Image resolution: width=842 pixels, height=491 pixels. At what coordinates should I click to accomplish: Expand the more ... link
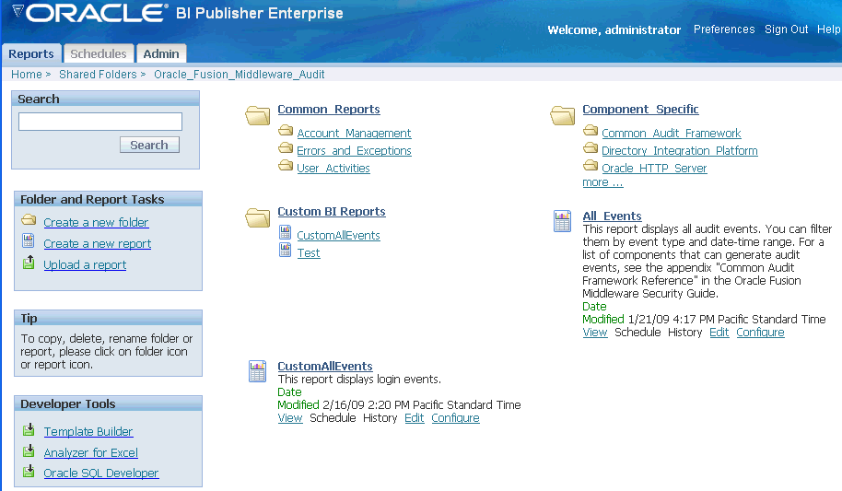pos(602,182)
